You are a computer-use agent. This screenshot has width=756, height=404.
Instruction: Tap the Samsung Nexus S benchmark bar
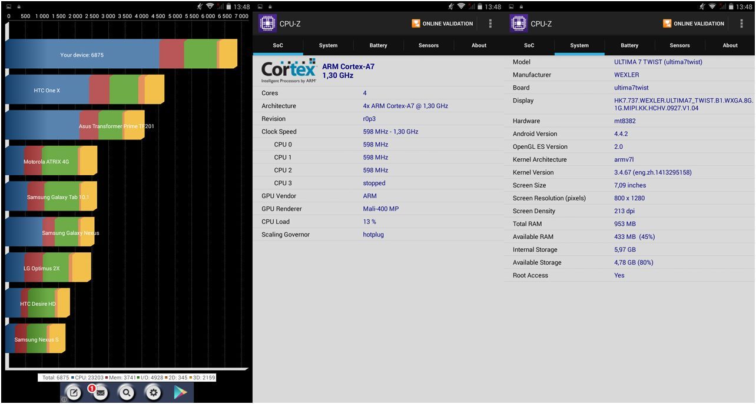click(x=36, y=339)
